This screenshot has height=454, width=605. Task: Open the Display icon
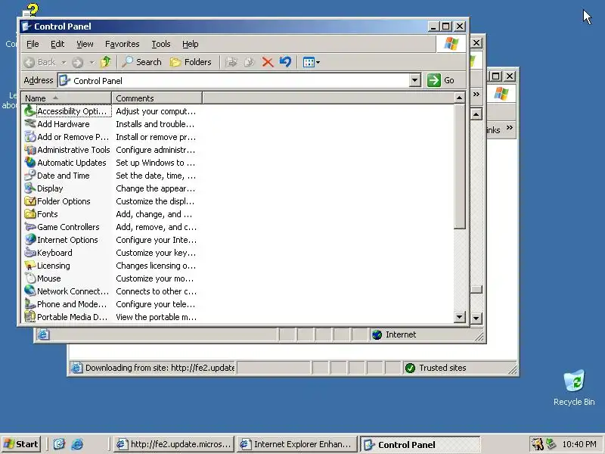[x=29, y=188]
